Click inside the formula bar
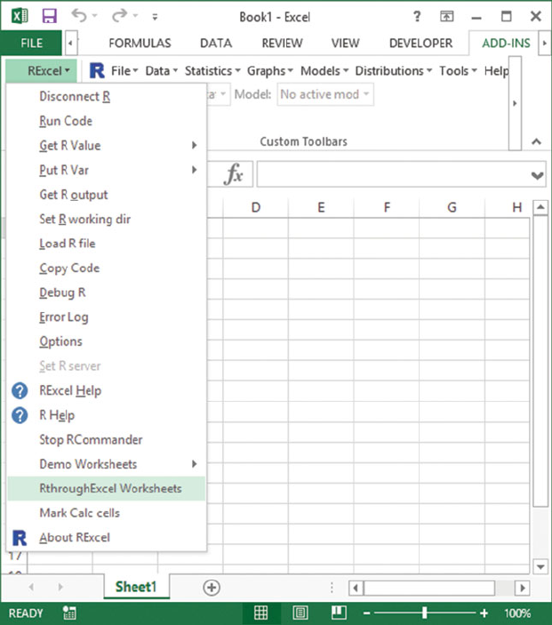Image resolution: width=552 pixels, height=625 pixels. (x=393, y=173)
